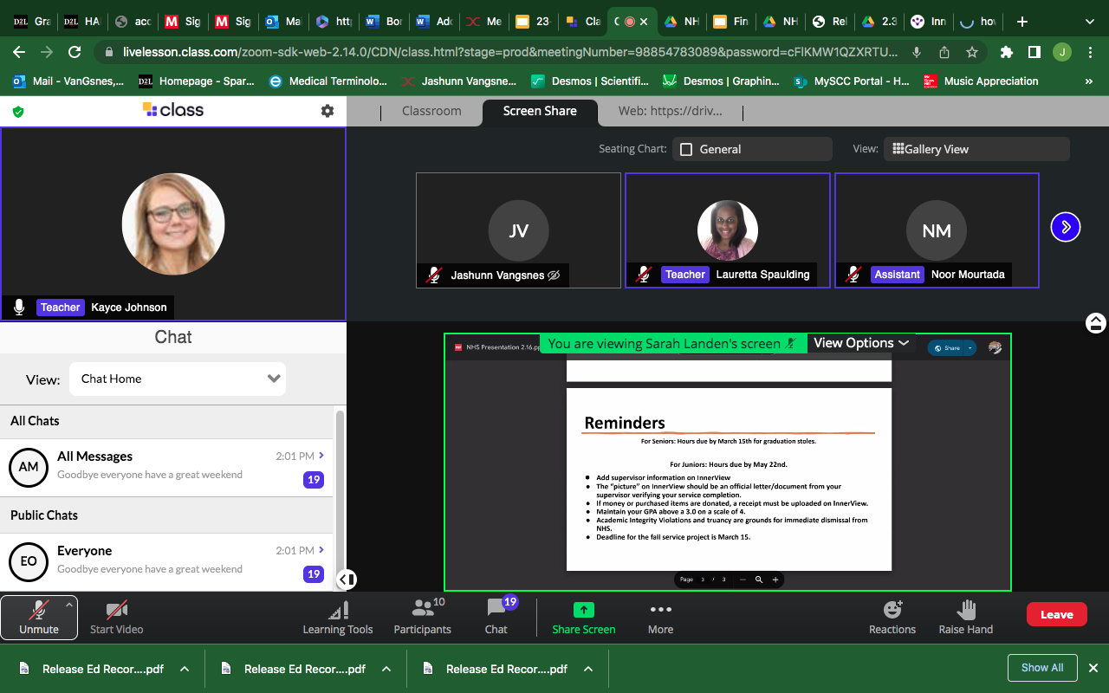Viewport: 1109px width, 693px height.
Task: Collapse the chat side panel arrow
Action: 346,579
